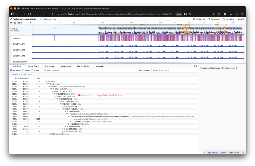The width and height of the screenshot is (255, 166).
Task: Click the Filter stacks search field
Action: [172, 70]
